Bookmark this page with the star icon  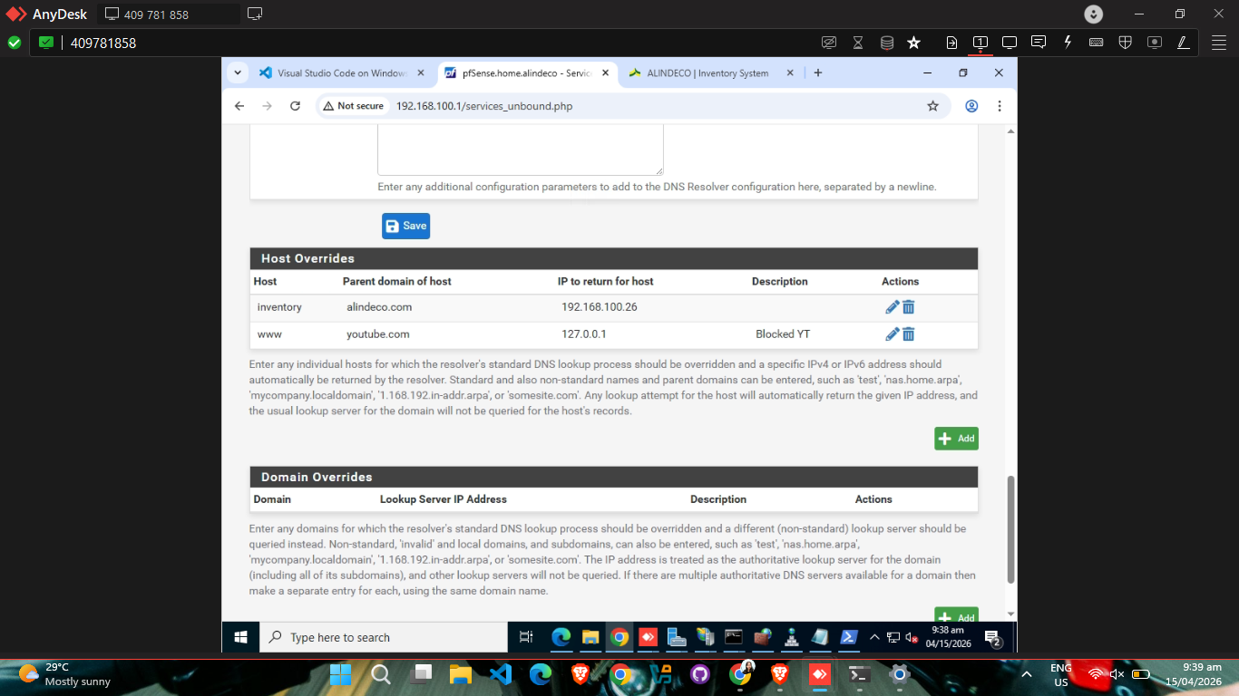tap(932, 106)
